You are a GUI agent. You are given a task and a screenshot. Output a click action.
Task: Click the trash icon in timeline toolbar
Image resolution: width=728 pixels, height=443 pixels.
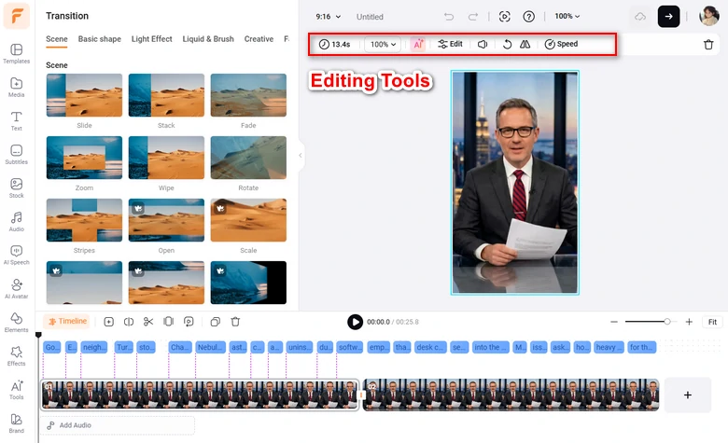coord(235,322)
